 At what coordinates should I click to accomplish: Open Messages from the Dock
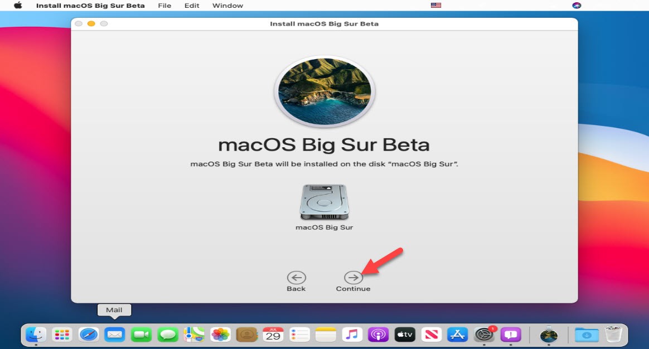click(168, 335)
